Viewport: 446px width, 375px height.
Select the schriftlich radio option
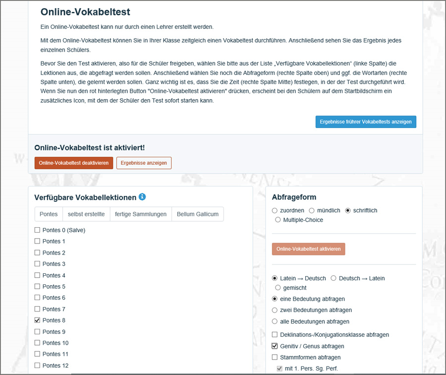click(348, 210)
